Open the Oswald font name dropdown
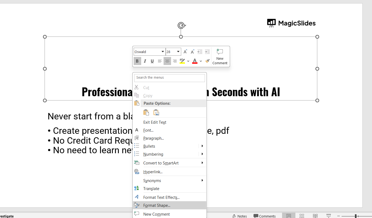This screenshot has width=372, height=218. coord(163,52)
